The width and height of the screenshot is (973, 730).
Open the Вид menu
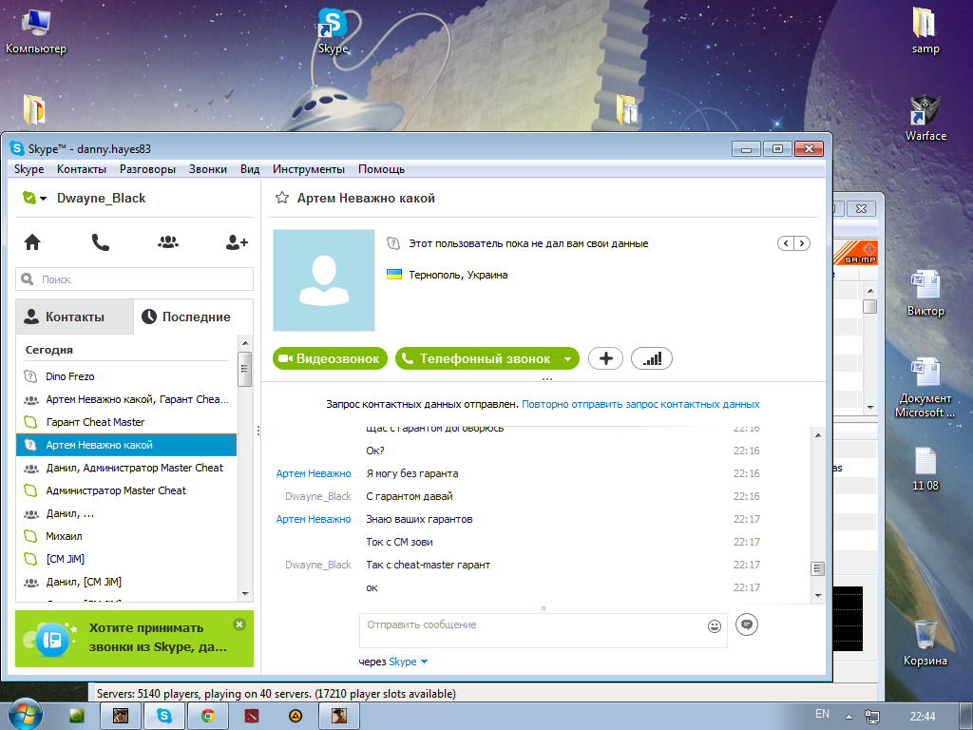pos(250,169)
